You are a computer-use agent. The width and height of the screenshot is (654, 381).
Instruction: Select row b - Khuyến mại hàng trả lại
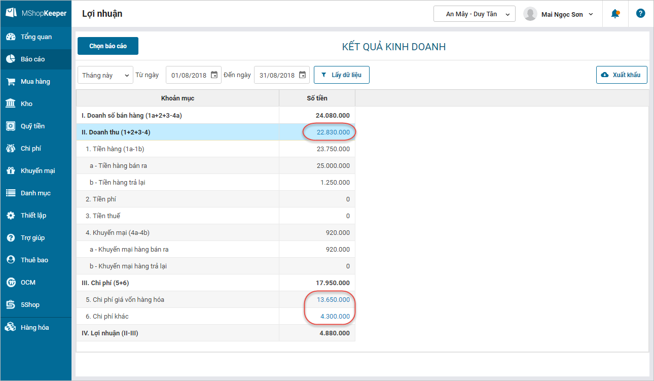[x=216, y=266]
